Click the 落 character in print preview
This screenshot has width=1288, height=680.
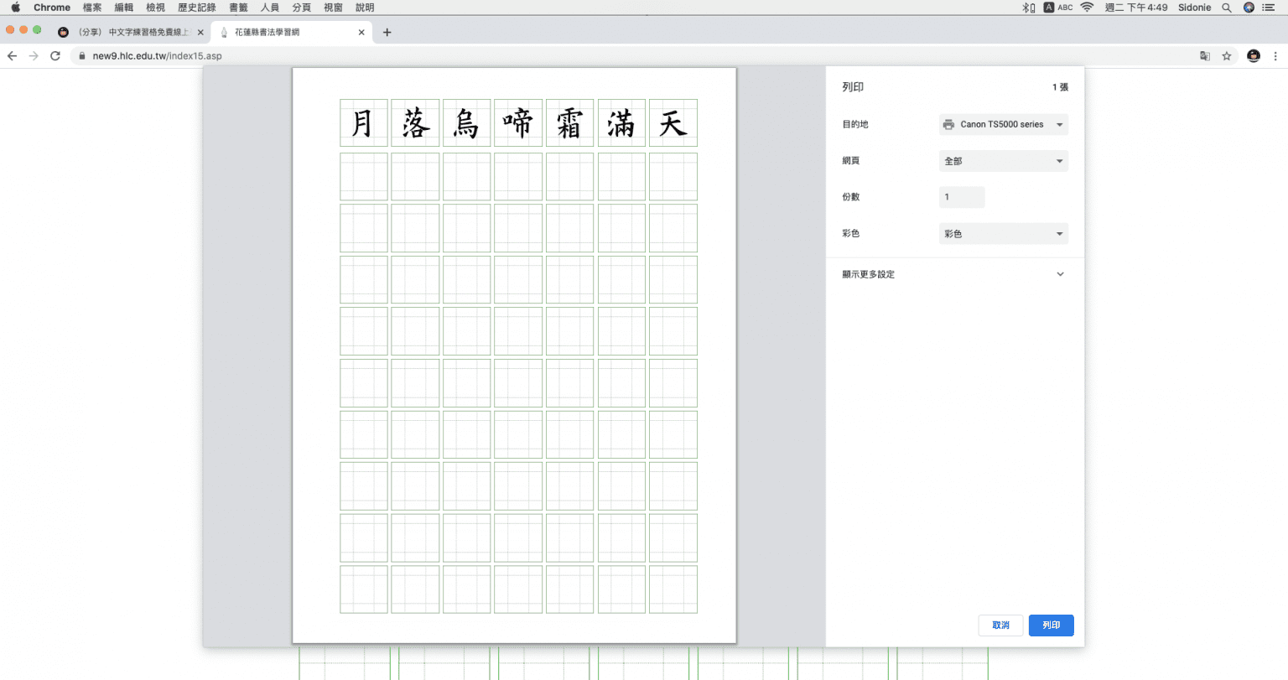[415, 123]
